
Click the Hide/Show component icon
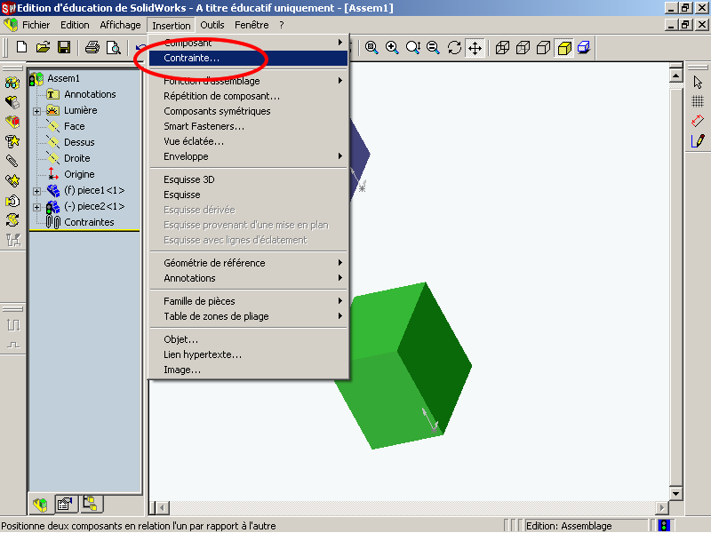[12, 102]
